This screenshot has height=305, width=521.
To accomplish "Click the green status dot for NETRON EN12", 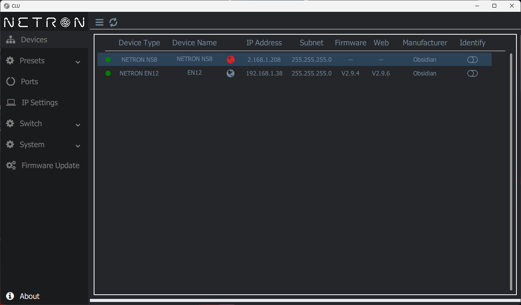I will (x=108, y=73).
